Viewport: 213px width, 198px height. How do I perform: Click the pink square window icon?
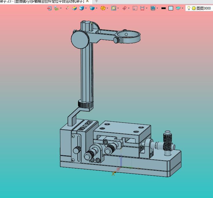tap(135, 8)
